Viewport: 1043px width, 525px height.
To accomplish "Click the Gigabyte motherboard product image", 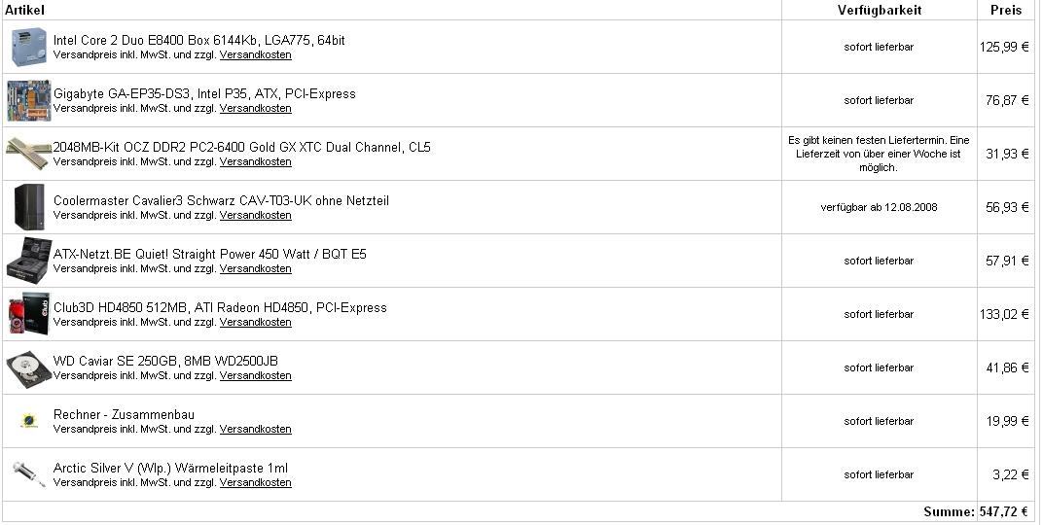I will 29,100.
